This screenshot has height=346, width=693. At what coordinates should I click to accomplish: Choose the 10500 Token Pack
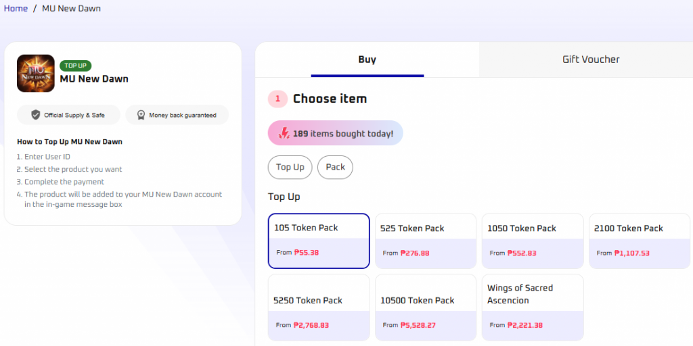click(x=426, y=307)
